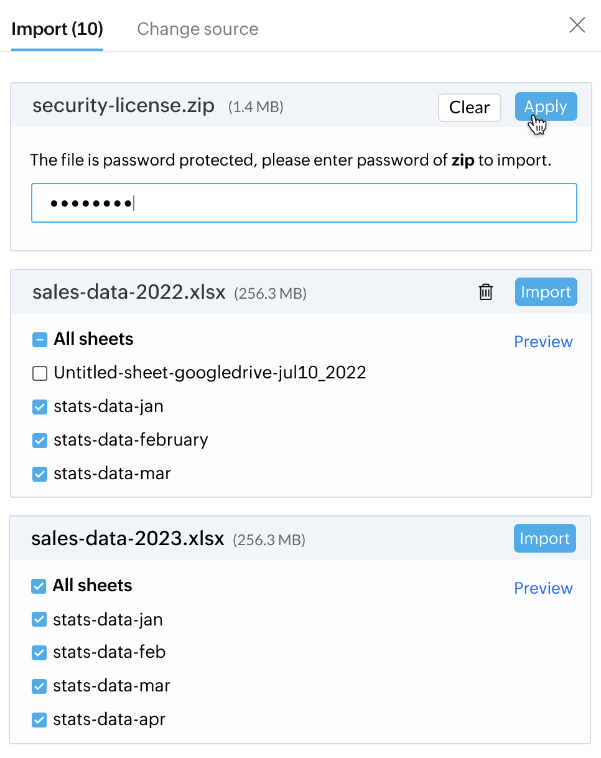Screen dimensions: 601x758
Task: Uncheck stats-data-jan in sales-data-2023
Action: coord(39,620)
